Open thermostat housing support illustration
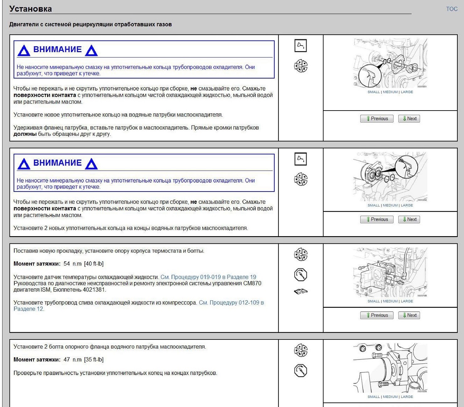 [390, 273]
